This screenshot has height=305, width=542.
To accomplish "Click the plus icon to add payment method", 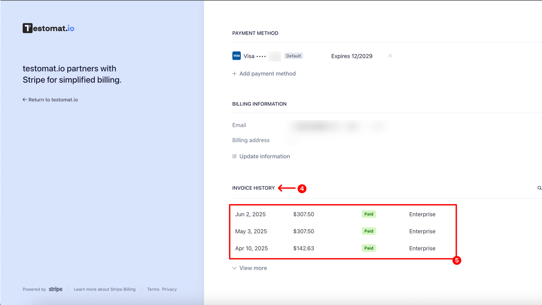I will point(235,73).
